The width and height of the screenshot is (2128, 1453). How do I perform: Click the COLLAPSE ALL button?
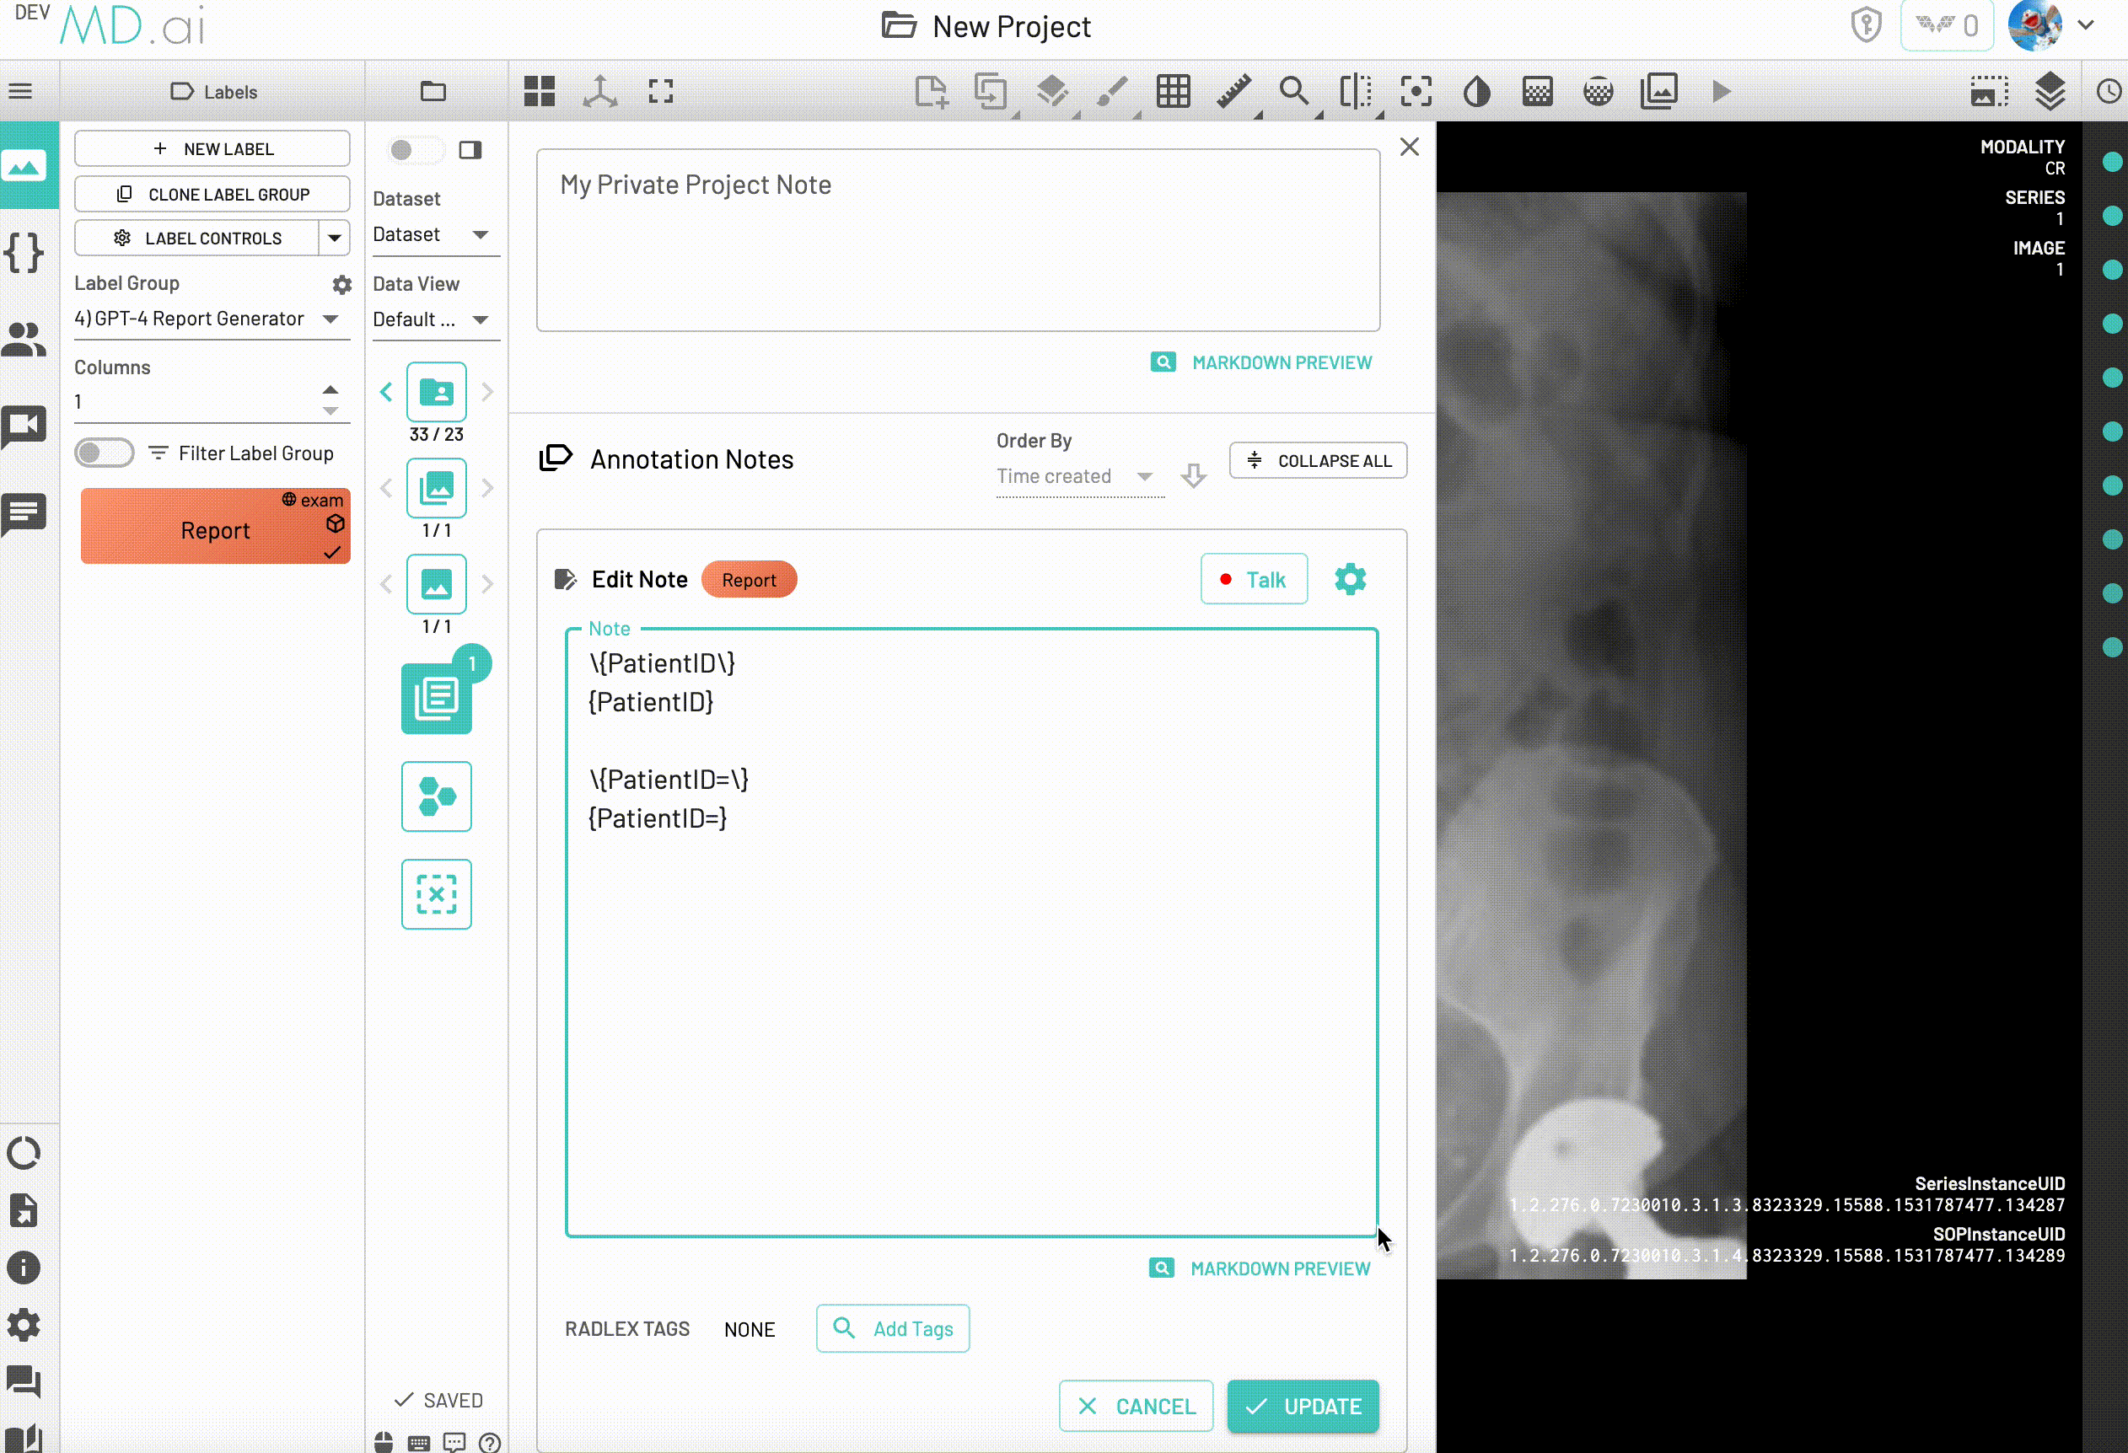pos(1318,460)
